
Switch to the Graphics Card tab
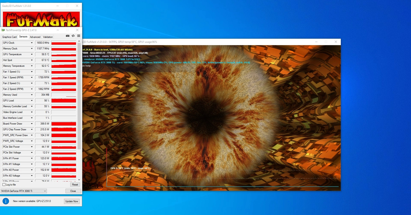click(x=9, y=37)
